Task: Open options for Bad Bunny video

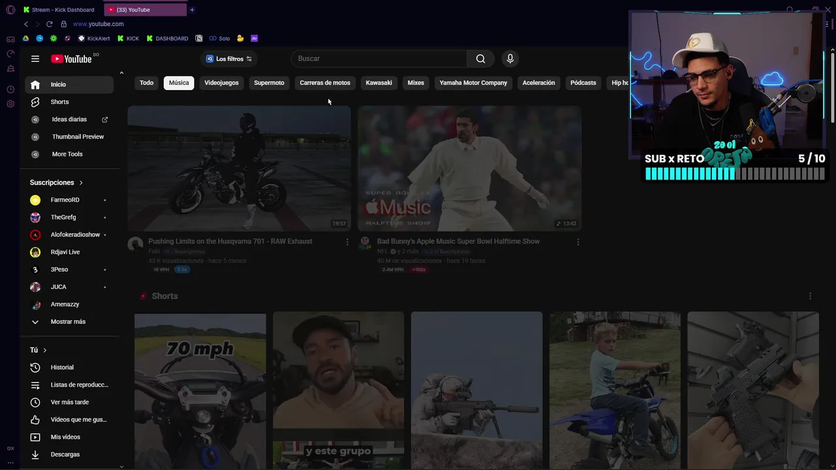Action: 578,242
